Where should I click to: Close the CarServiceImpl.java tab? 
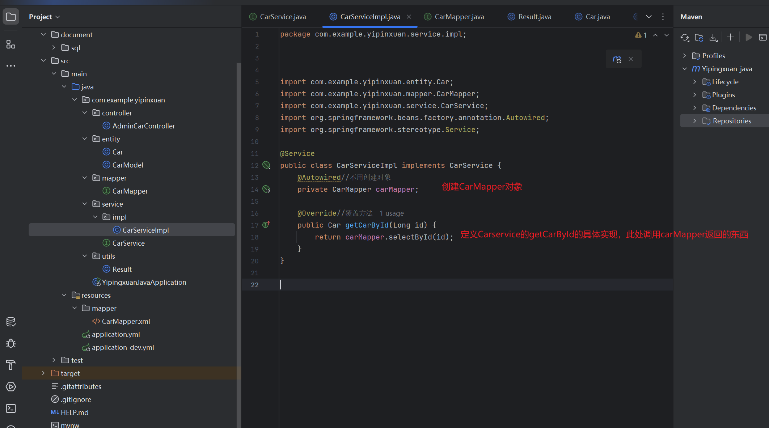click(409, 17)
